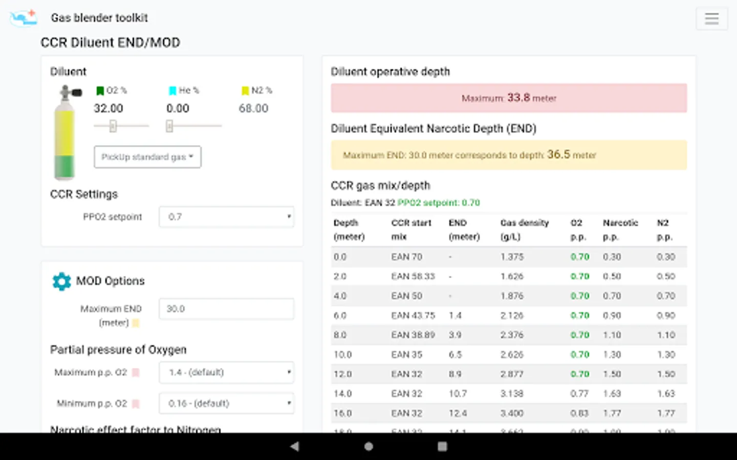Screen dimensions: 737x460
Task: Click the yellow Maximum END 36.5 meter banner
Action: (509, 155)
